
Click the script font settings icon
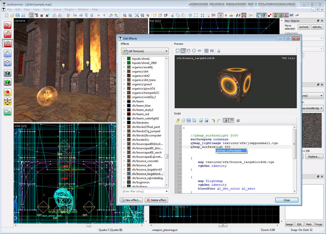click(x=238, y=120)
